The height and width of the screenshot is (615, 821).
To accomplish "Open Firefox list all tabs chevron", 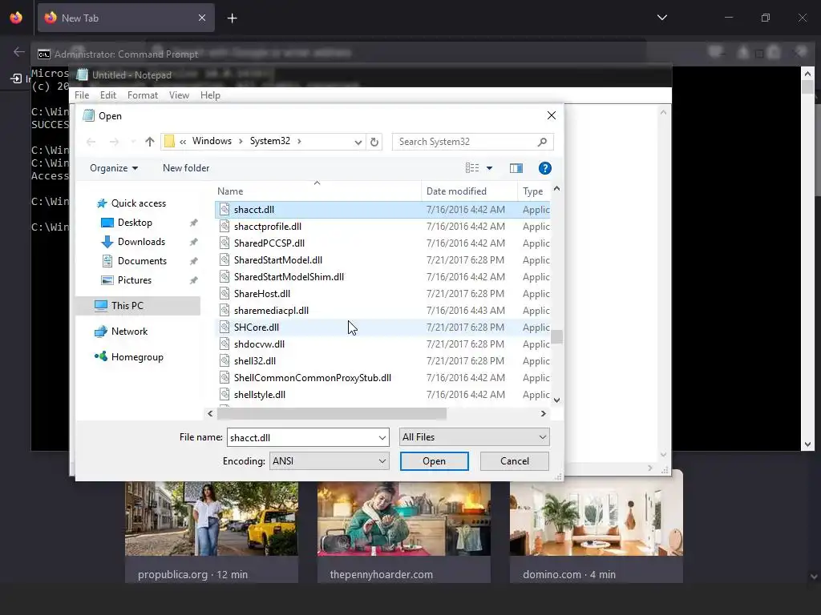I will (661, 18).
